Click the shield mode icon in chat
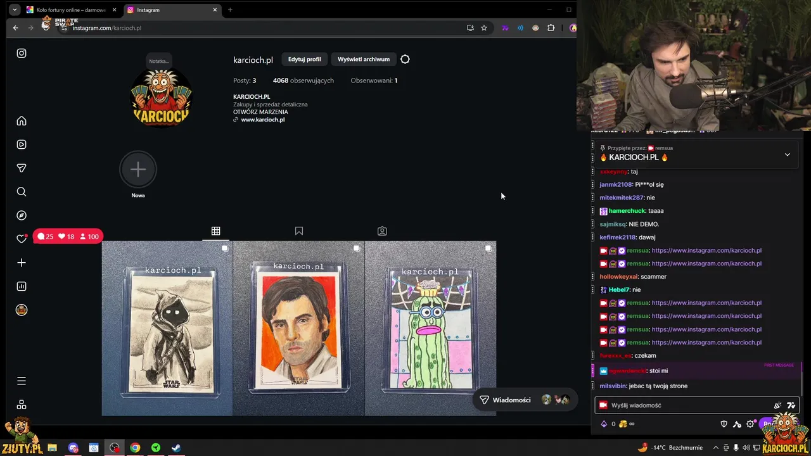This screenshot has width=811, height=456. pos(724,424)
